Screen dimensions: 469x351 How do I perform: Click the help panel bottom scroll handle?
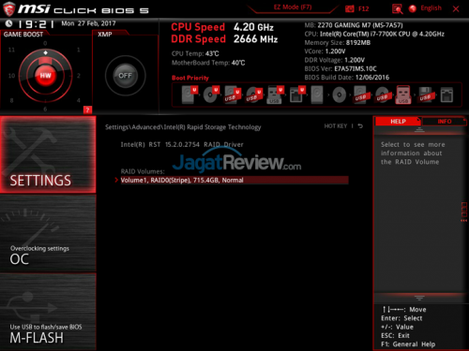419,298
